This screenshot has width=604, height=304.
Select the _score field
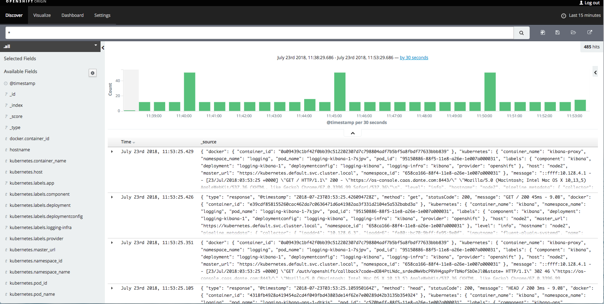pos(16,117)
